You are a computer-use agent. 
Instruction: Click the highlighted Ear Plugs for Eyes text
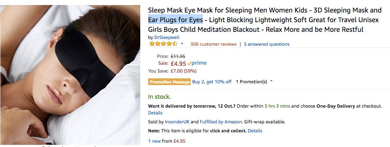(175, 20)
